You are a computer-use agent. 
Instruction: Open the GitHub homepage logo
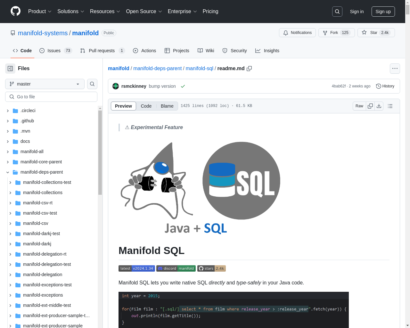[x=15, y=11]
